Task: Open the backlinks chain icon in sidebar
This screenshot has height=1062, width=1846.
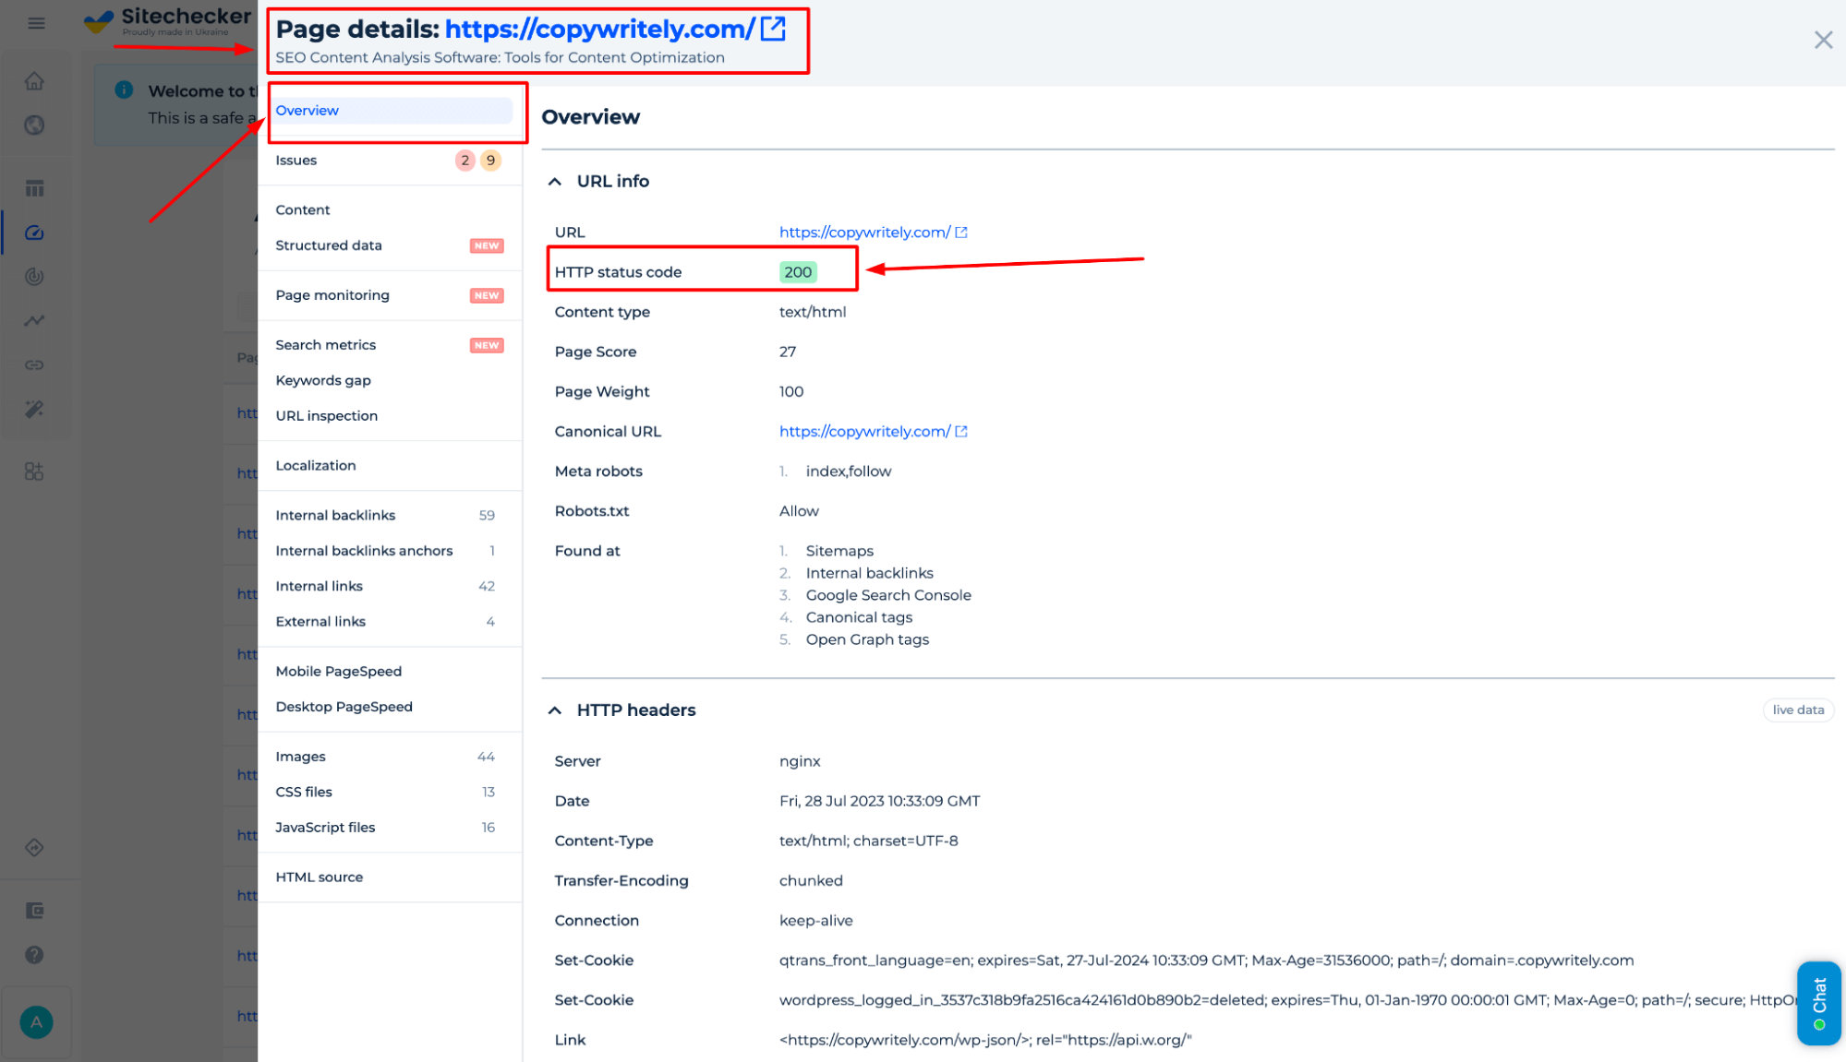Action: (34, 364)
